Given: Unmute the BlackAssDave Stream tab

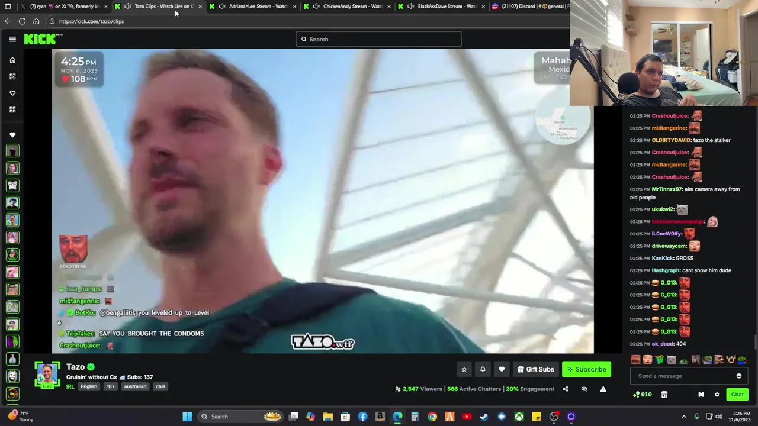Looking at the screenshot, I should [411, 7].
